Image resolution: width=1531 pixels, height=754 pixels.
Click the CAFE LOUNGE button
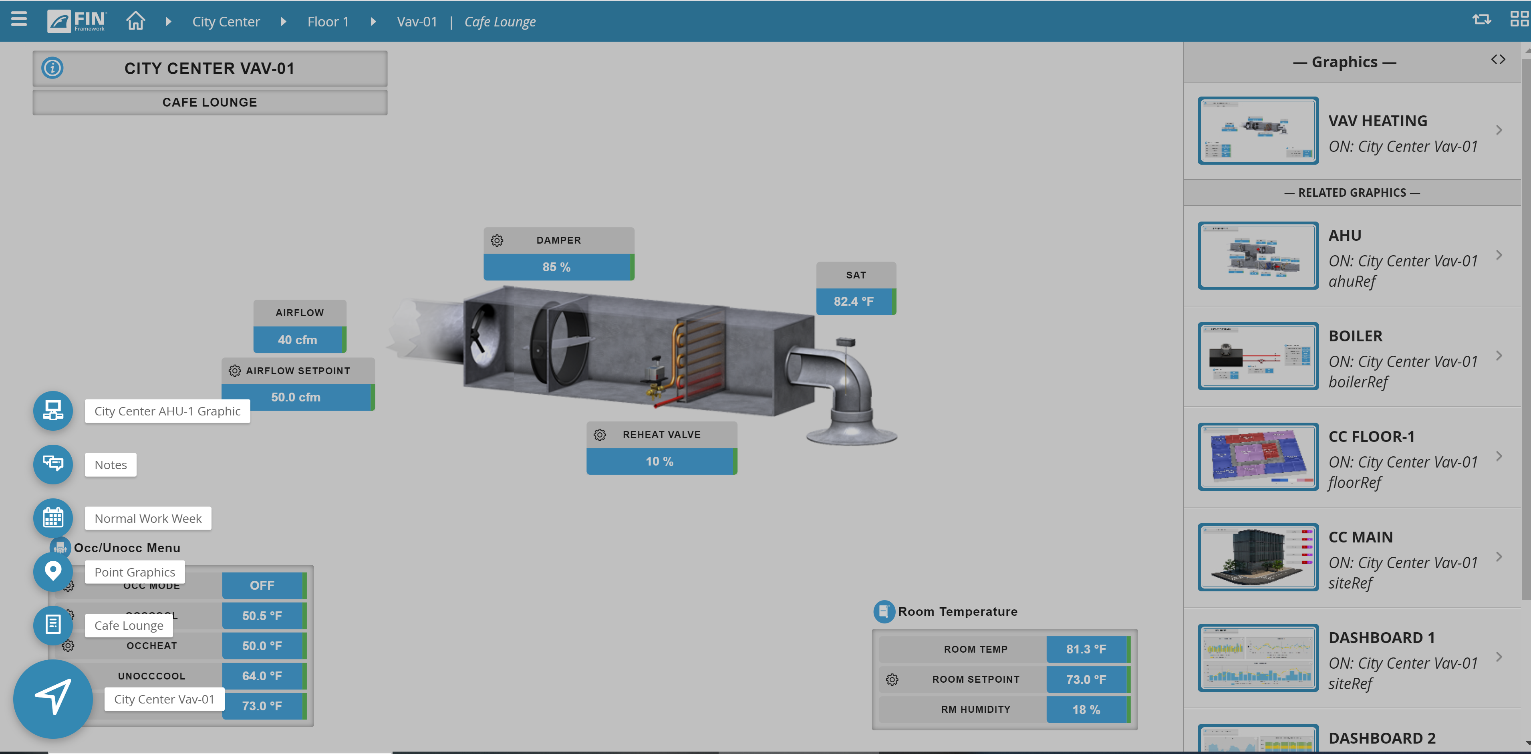point(209,102)
